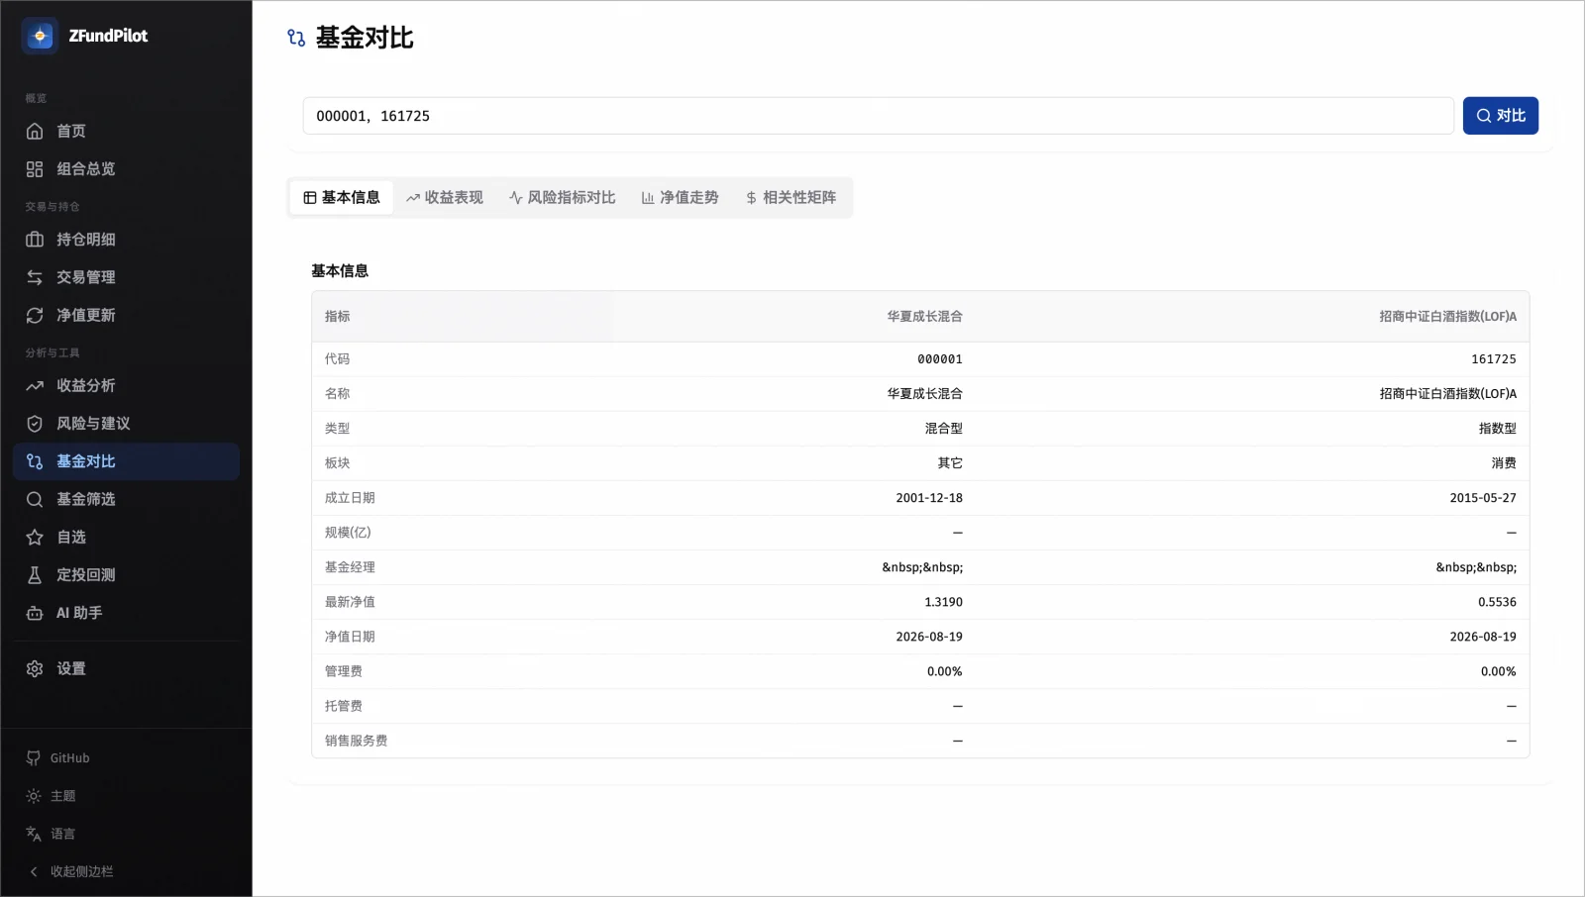Screen dimensions: 1585x897
Task: Click the 基本信息 tab table icon
Action: tap(310, 198)
